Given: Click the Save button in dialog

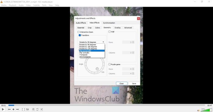Looking at the screenshot, I should pyautogui.click(x=134, y=83).
